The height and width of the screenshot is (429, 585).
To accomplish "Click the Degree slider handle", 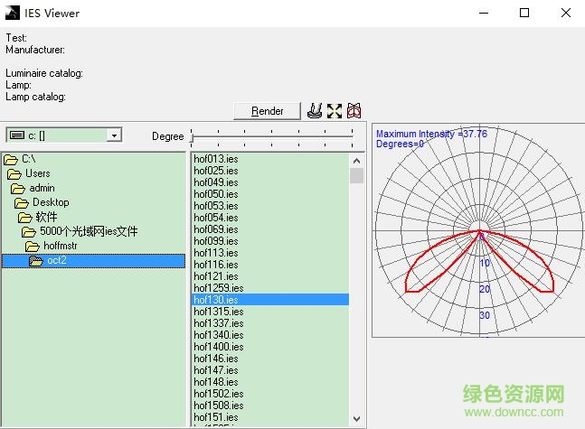I will (193, 135).
